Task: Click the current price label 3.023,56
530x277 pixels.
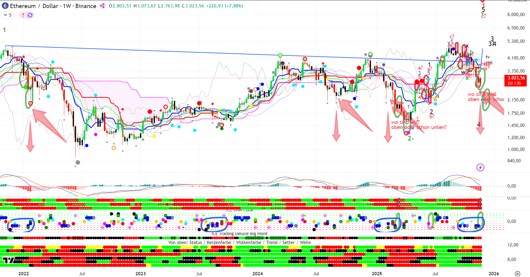Action: (516, 78)
